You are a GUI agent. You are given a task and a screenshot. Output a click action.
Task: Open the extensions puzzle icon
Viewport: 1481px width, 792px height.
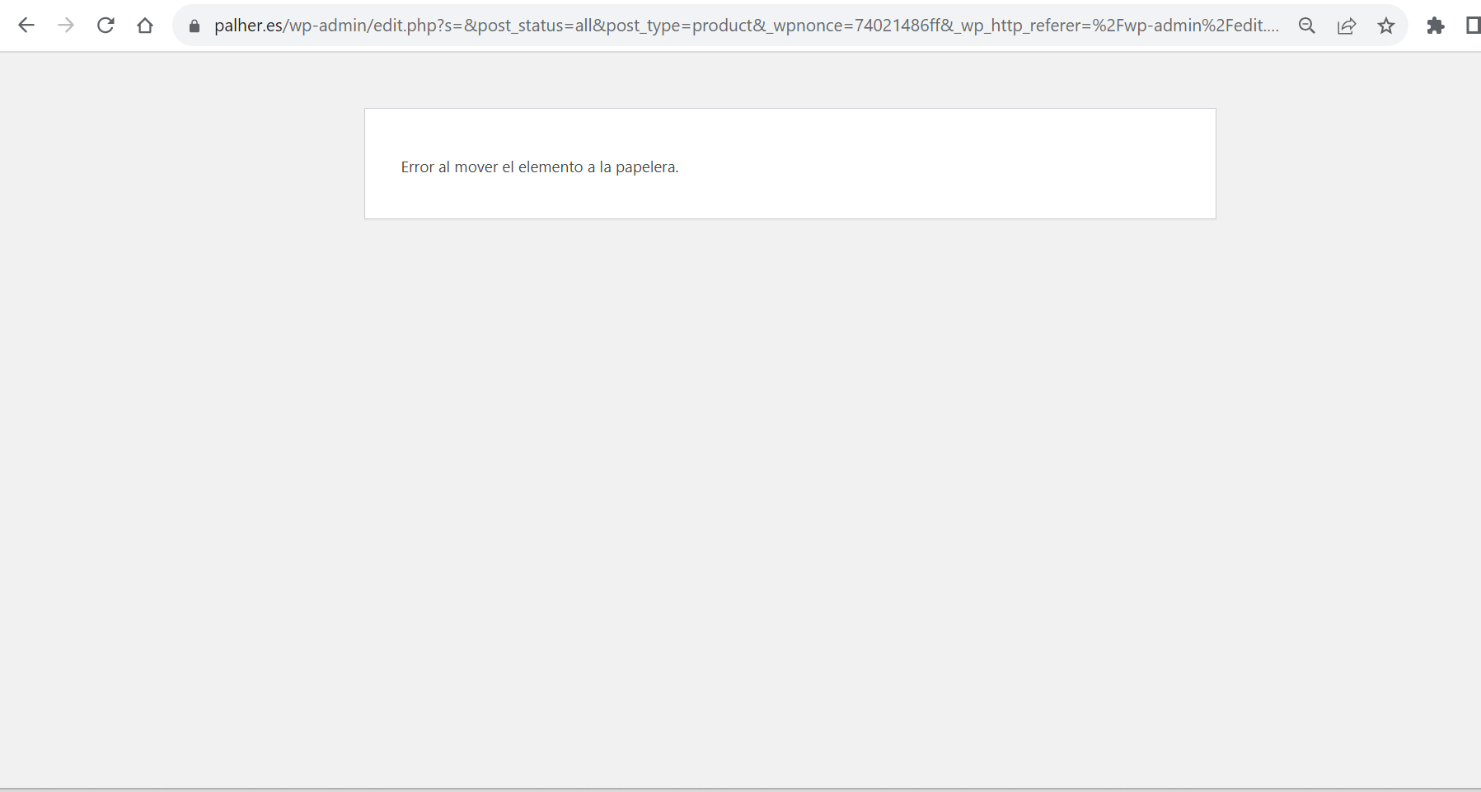pos(1436,26)
